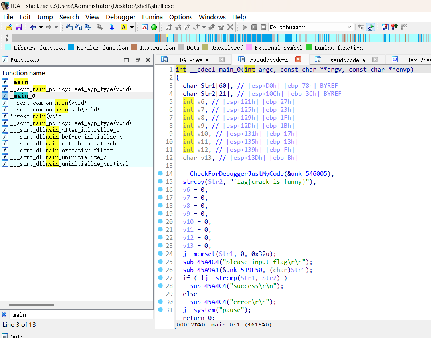Click the External symbol pink legend swatch
This screenshot has width=431, height=338.
(249, 48)
